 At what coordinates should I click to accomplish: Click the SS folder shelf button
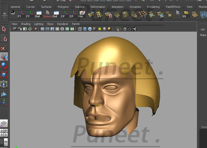pos(186,14)
